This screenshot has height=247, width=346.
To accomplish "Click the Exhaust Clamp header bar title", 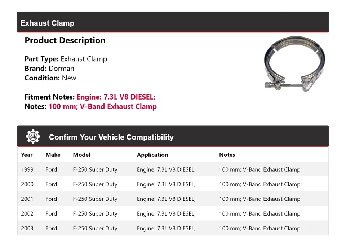I will (47, 23).
